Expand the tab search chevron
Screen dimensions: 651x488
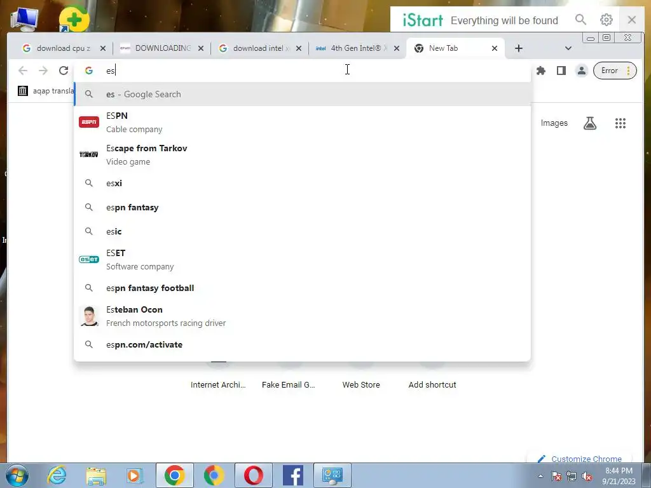[x=568, y=48]
